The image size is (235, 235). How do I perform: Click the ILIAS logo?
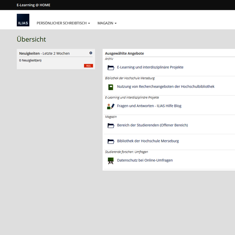point(23,20)
